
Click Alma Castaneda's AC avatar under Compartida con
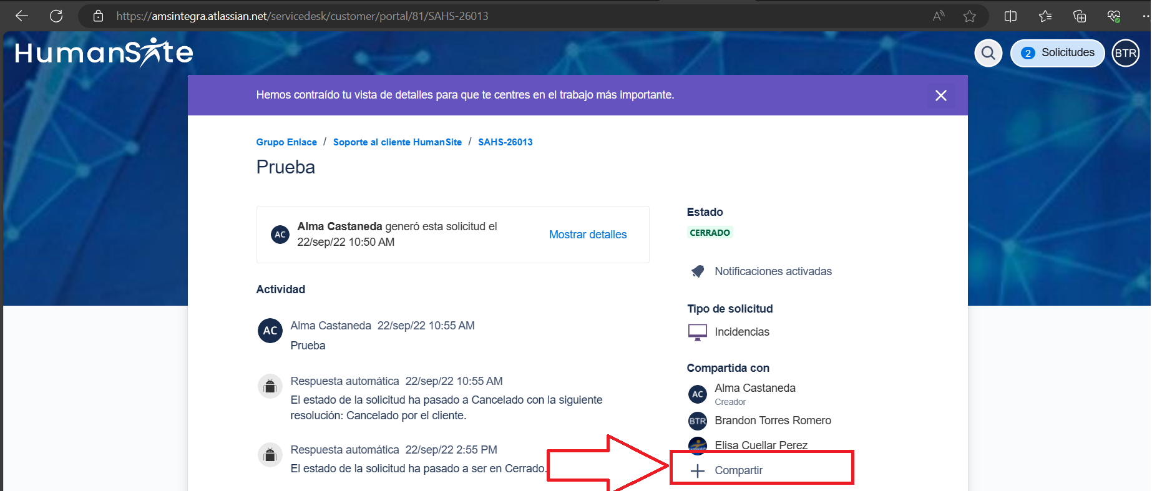click(x=698, y=394)
